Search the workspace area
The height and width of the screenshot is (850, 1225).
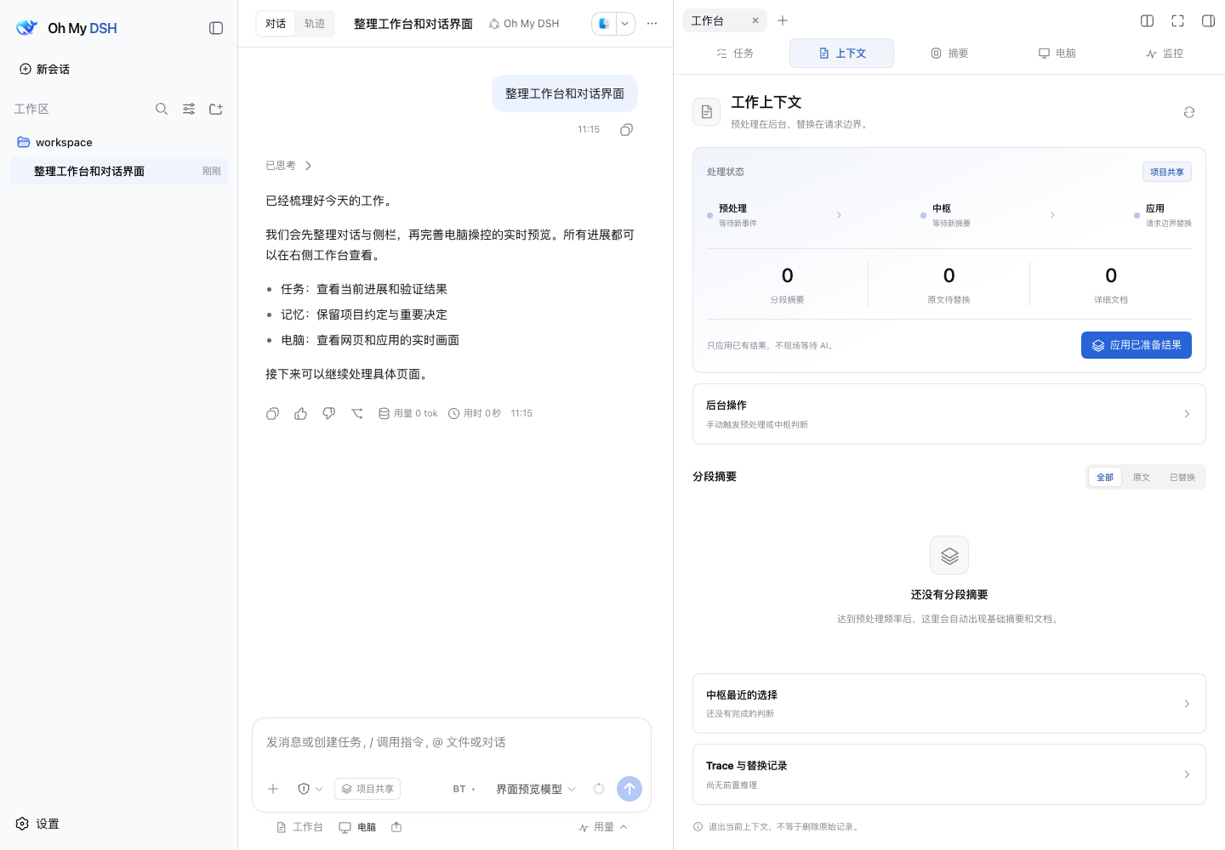point(162,109)
